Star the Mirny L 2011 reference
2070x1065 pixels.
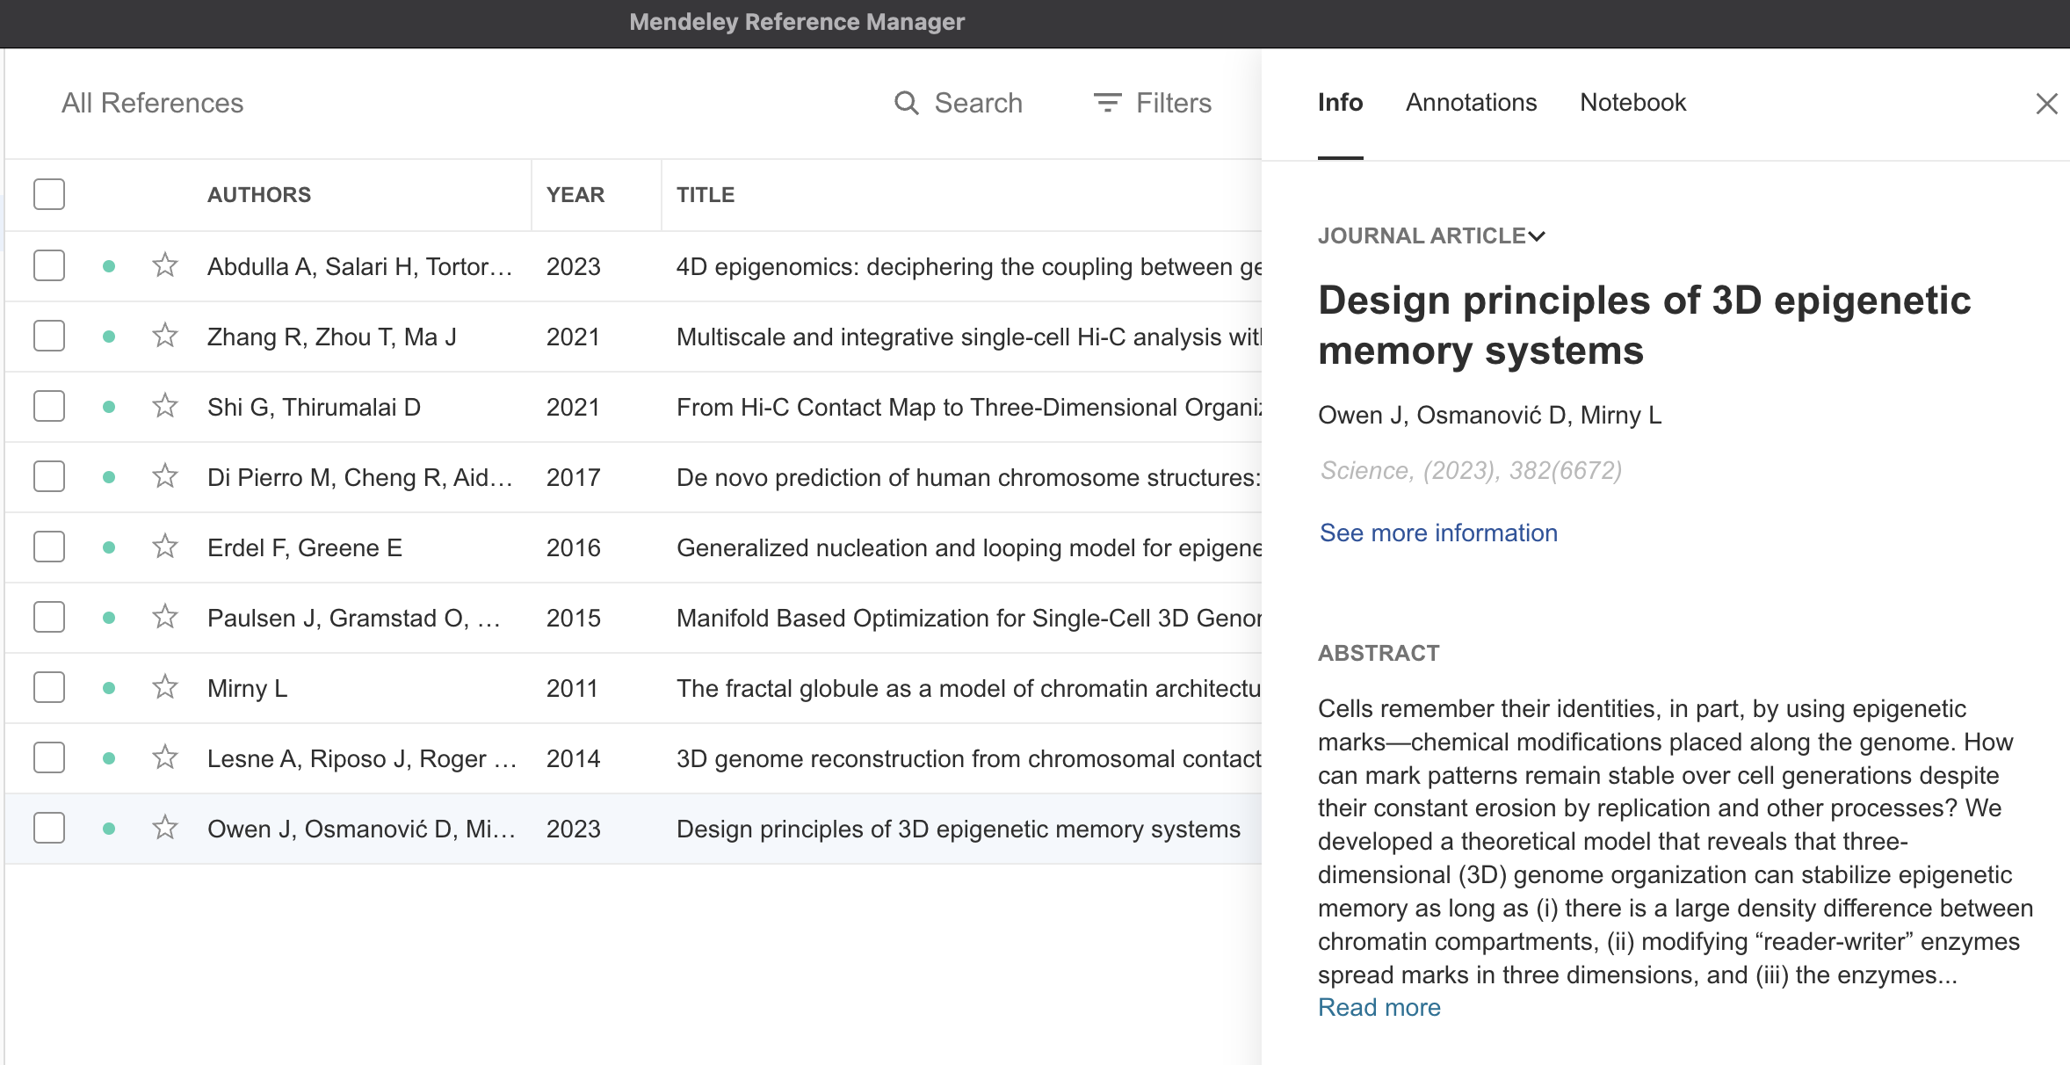165,687
